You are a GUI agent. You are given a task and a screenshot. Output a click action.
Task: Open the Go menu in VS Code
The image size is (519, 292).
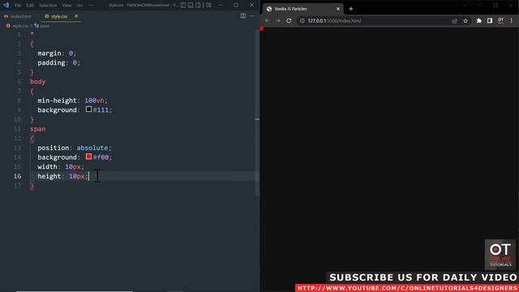click(x=79, y=6)
